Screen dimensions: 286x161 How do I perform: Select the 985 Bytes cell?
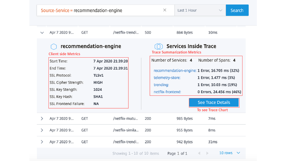185,119
